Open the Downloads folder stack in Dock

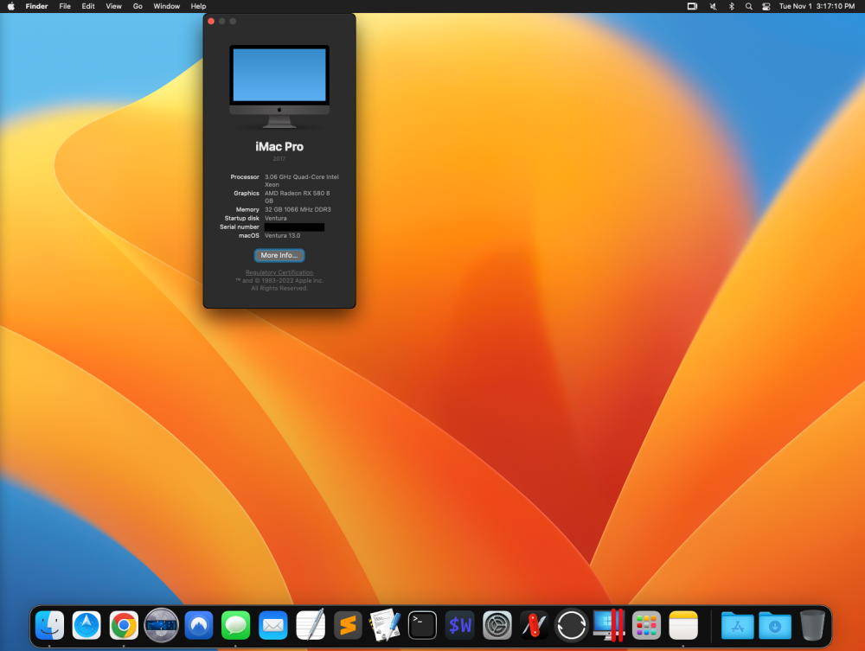coord(775,625)
